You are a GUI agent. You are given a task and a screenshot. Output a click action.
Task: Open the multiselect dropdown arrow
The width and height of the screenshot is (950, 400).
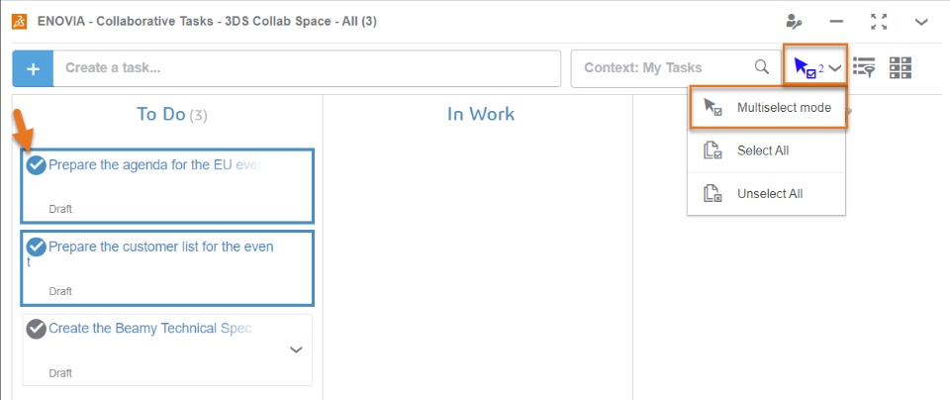click(x=836, y=68)
